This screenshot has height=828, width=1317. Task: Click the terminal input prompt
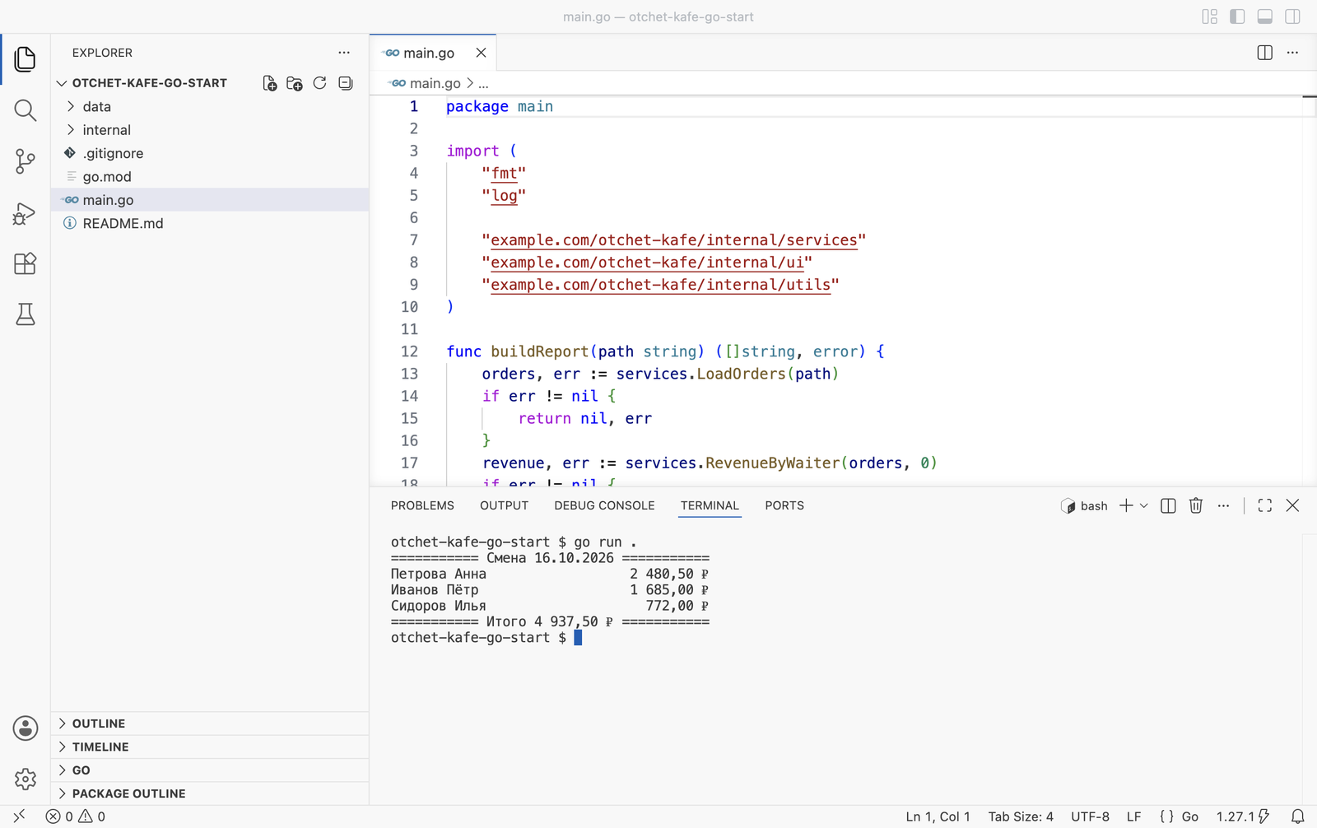(x=578, y=638)
